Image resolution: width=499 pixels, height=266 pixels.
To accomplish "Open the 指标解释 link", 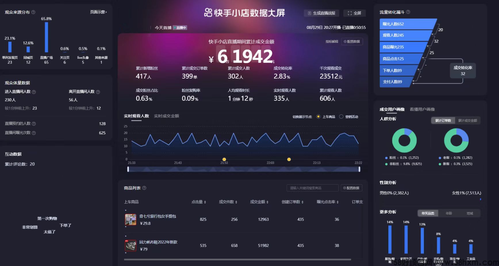I will click(332, 42).
